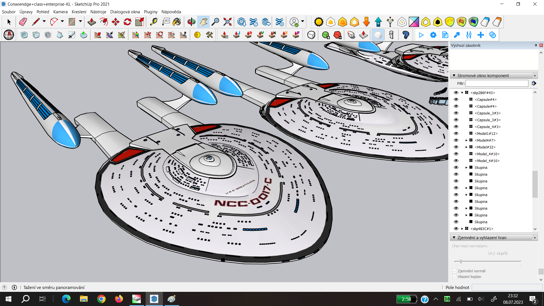Hide the skp2B6F#43 component via eye

(x=456, y=93)
